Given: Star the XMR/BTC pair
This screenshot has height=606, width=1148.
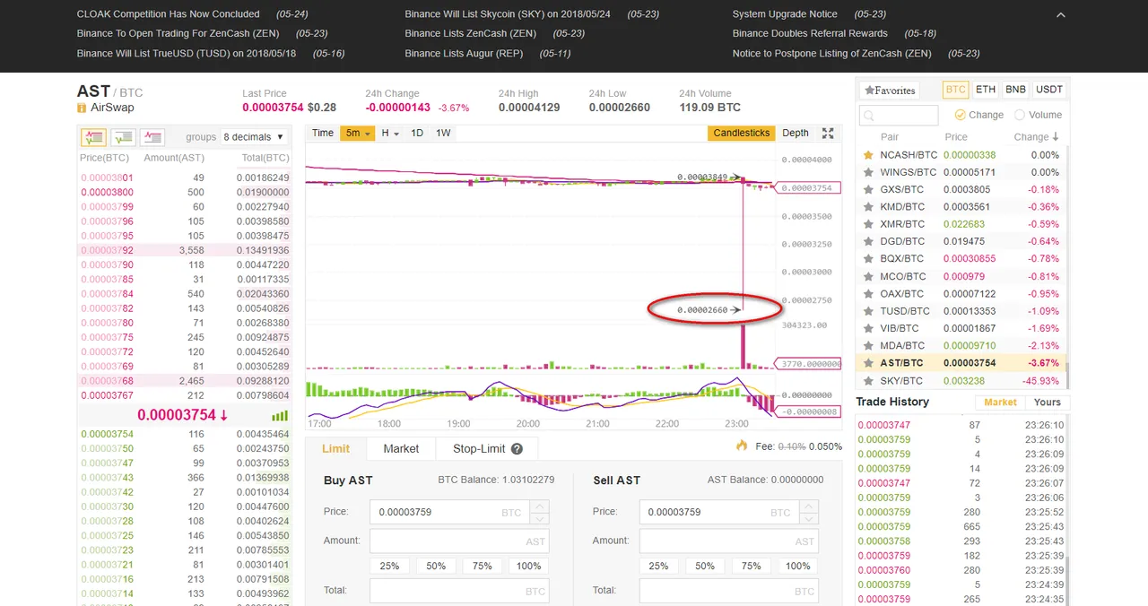Looking at the screenshot, I should tap(867, 224).
